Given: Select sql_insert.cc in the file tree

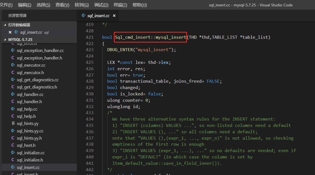Looking at the screenshot, I should point(39,167).
